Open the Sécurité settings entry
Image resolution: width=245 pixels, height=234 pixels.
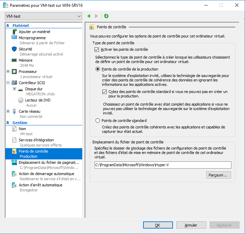(25, 49)
